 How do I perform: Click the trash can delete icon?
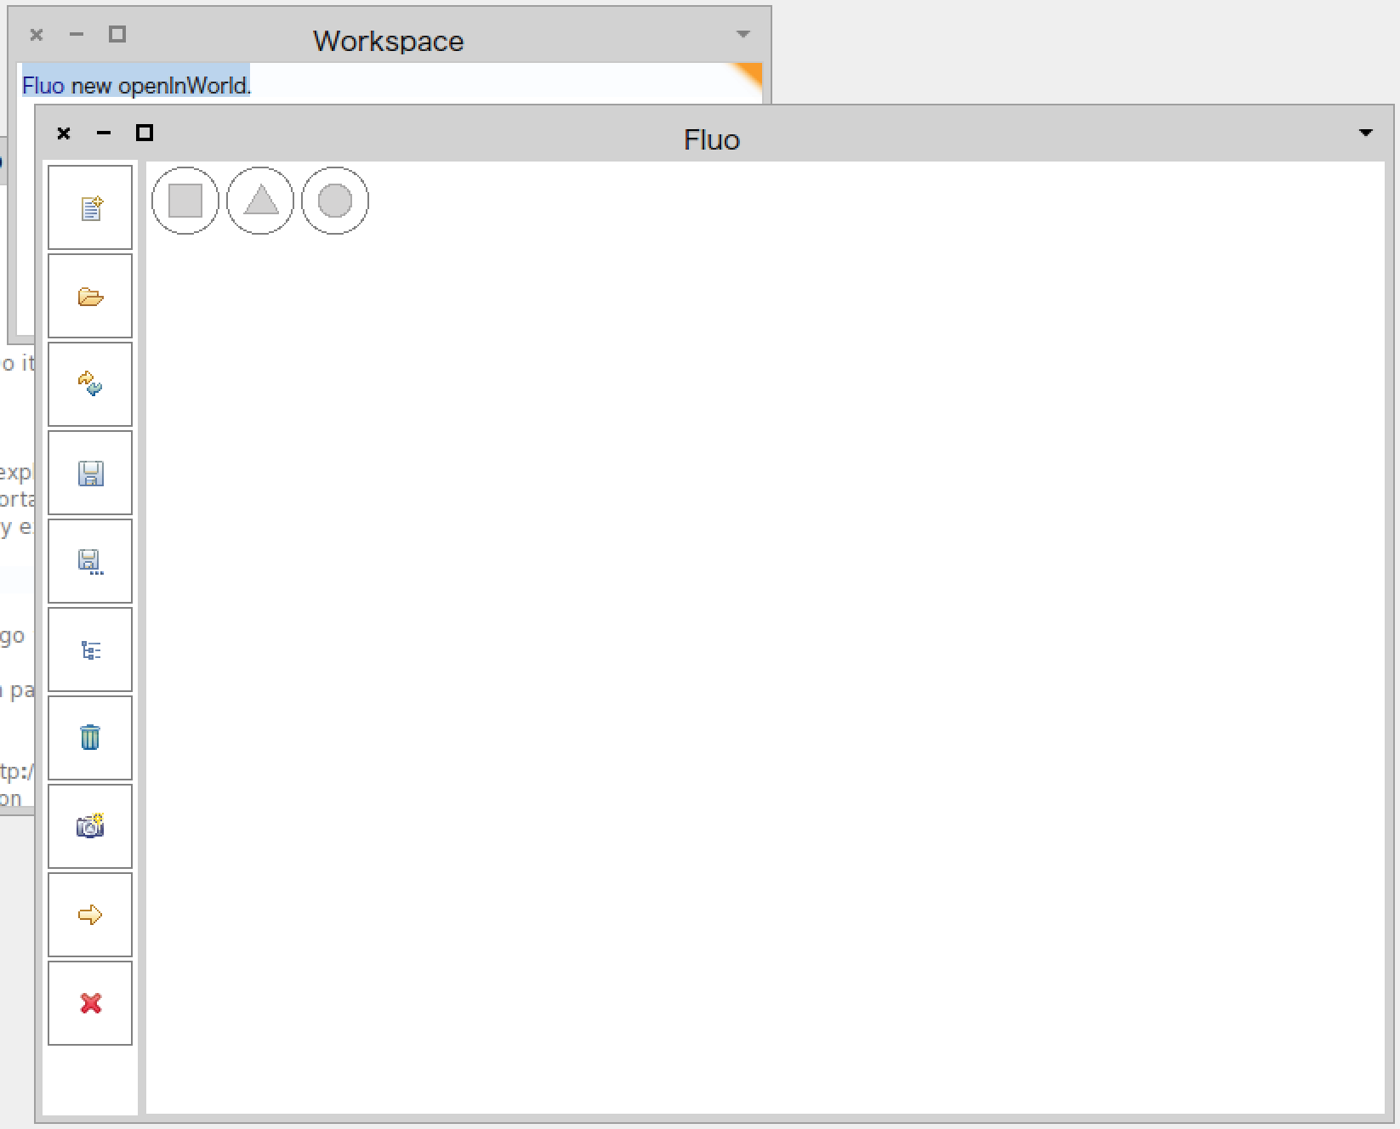(90, 738)
